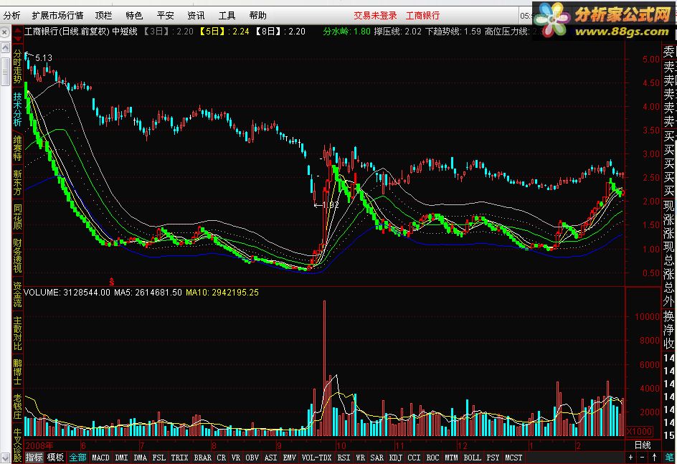Select the CCI indicator
This screenshot has height=464, width=677.
(414, 458)
